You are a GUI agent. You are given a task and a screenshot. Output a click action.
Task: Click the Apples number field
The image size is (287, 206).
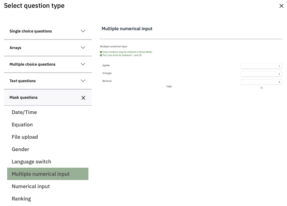(261, 66)
